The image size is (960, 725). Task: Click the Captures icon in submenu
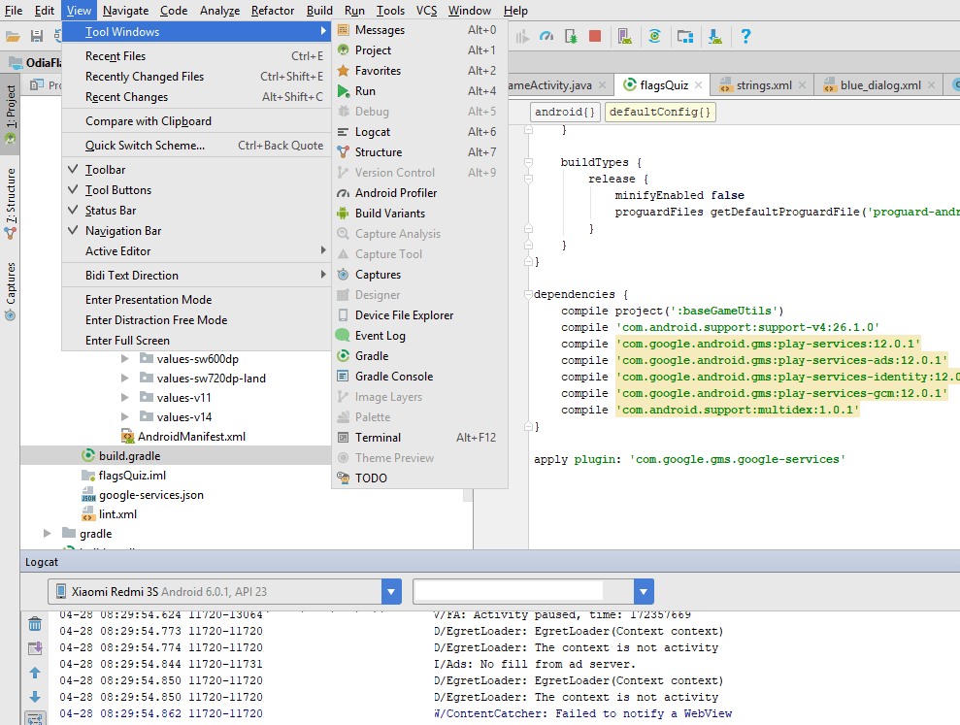click(x=344, y=275)
